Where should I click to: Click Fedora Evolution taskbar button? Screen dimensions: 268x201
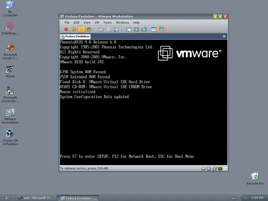tap(78, 198)
